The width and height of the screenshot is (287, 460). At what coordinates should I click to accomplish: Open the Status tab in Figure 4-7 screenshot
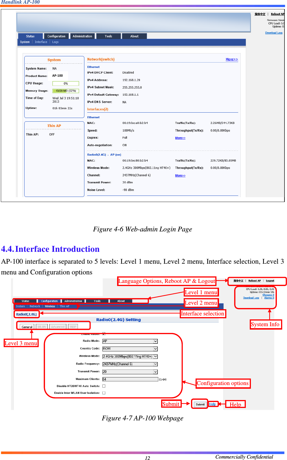pos(25,301)
